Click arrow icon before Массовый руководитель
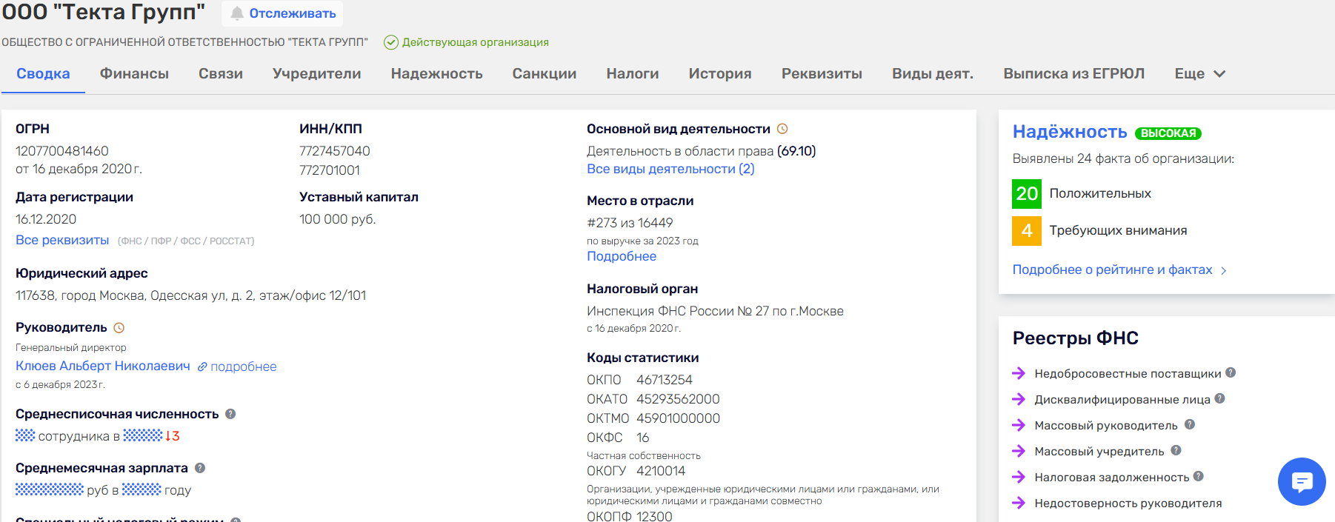 tap(1019, 425)
